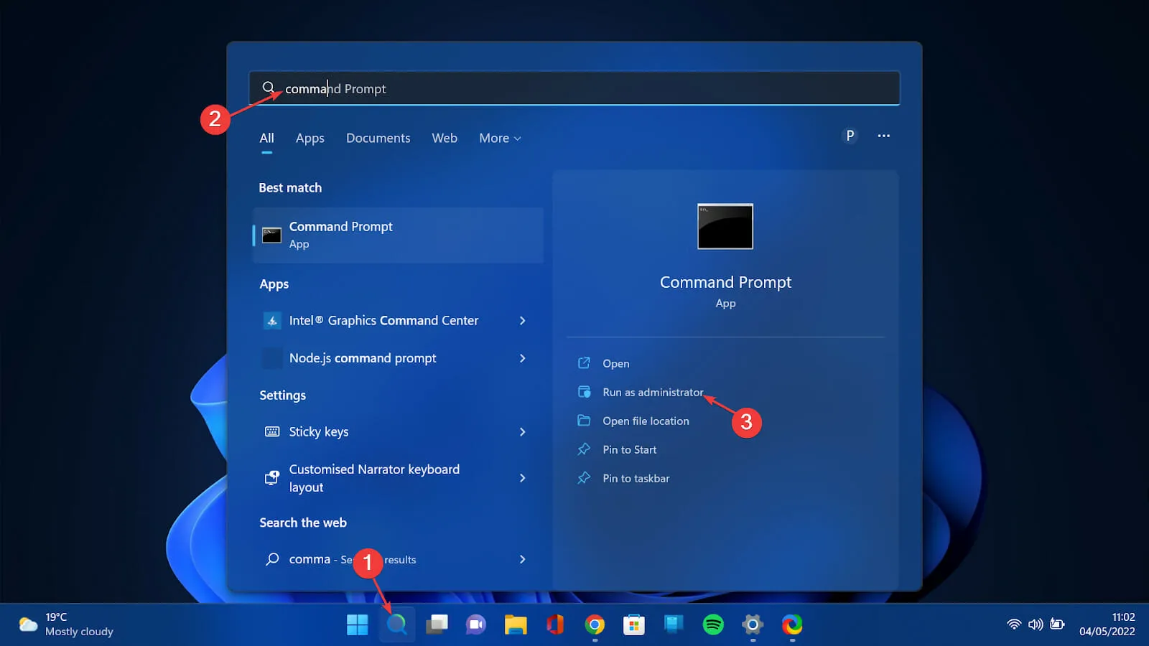Switch to the Documents filter tab
This screenshot has width=1149, height=646.
click(x=378, y=139)
